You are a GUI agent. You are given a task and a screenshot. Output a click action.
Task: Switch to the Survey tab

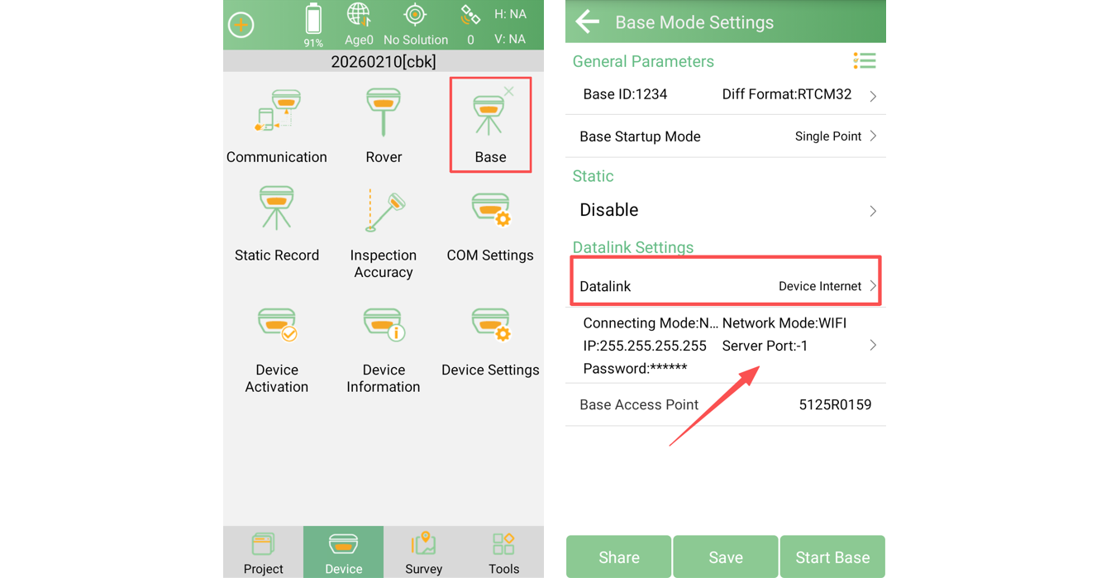423,552
